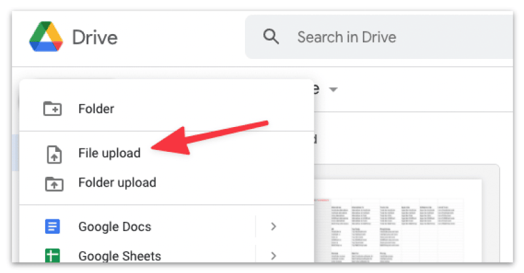Choose the Folder upload menu label
524x273 pixels.
117,183
